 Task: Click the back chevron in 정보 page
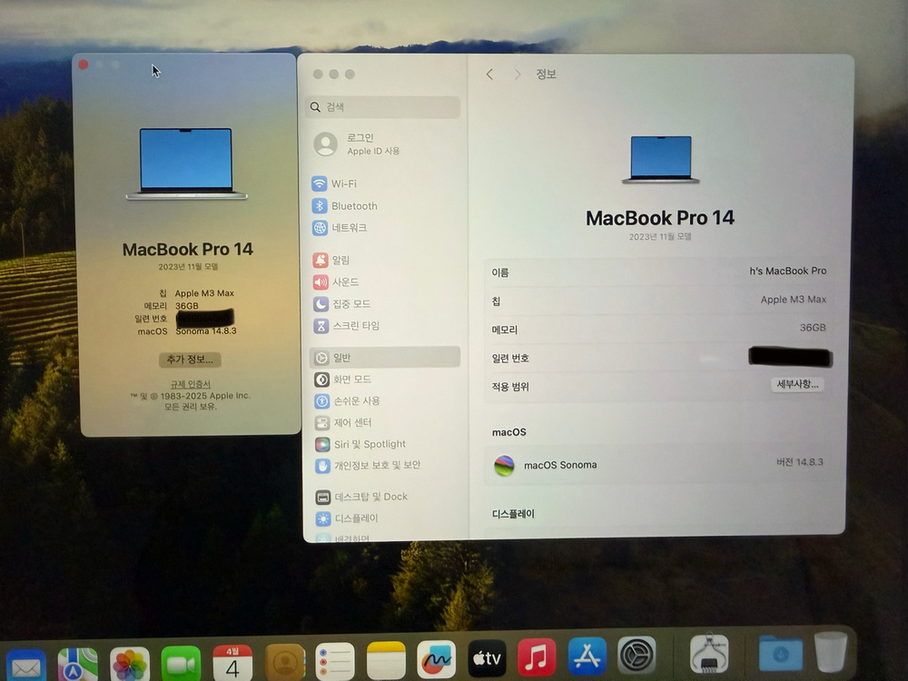tap(489, 75)
